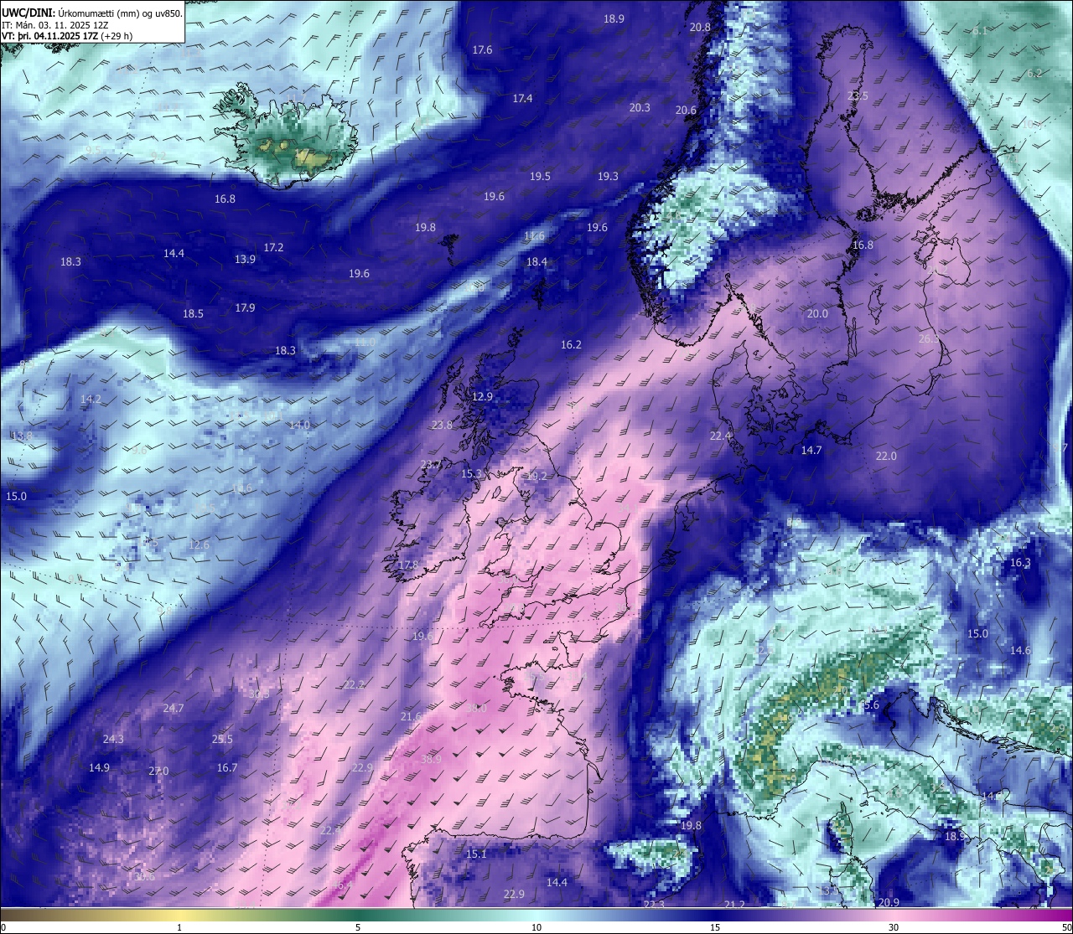Click the 27.0 value label
1073x934 pixels.
pyautogui.click(x=158, y=771)
